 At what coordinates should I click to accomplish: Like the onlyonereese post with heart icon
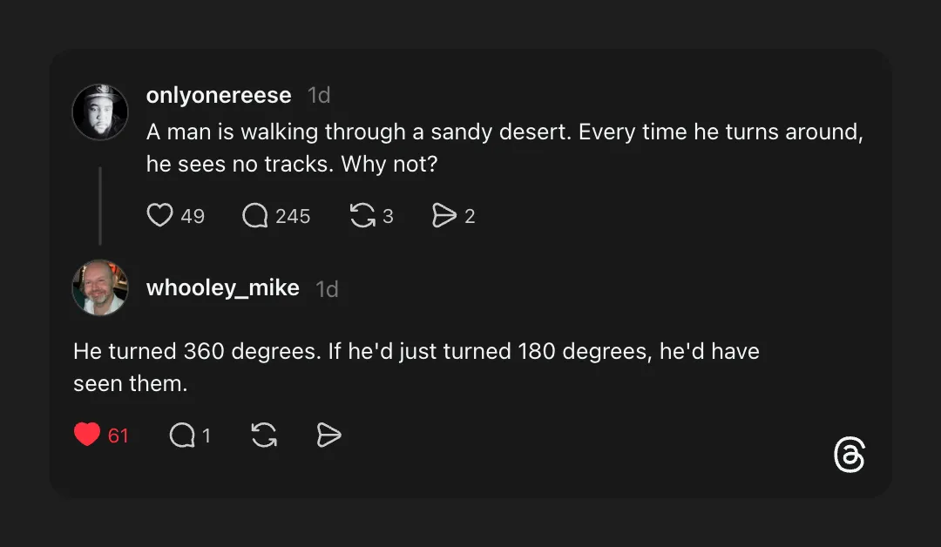tap(159, 215)
